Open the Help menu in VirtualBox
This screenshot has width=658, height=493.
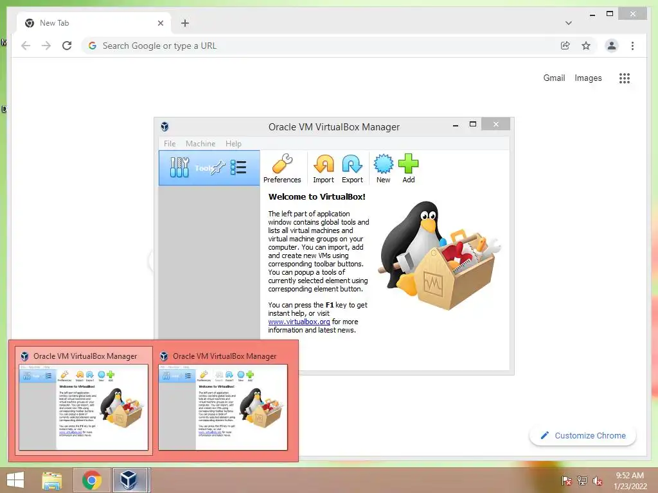(x=233, y=143)
